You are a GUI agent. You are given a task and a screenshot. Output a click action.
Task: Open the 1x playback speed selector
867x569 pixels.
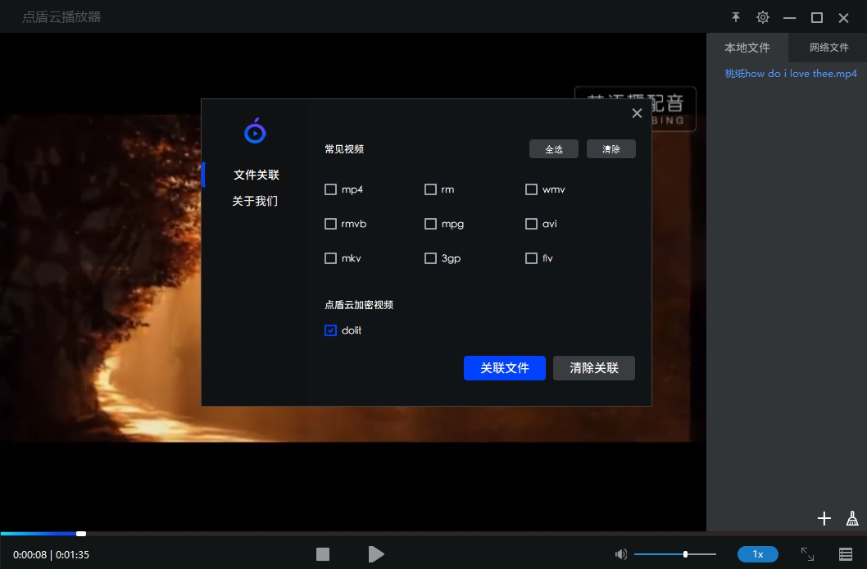pyautogui.click(x=757, y=554)
